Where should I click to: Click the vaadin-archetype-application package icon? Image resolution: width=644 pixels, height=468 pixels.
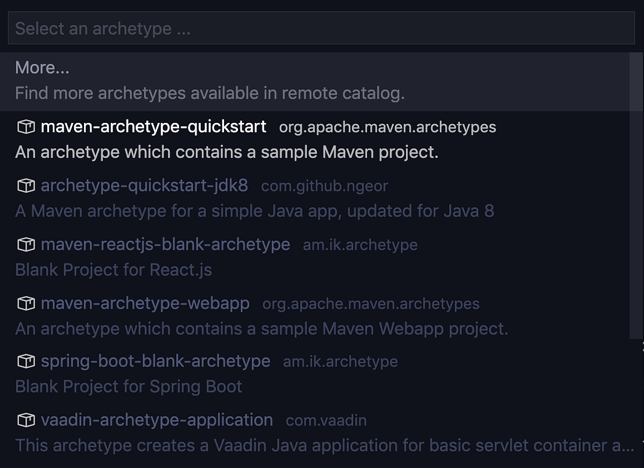tap(26, 420)
